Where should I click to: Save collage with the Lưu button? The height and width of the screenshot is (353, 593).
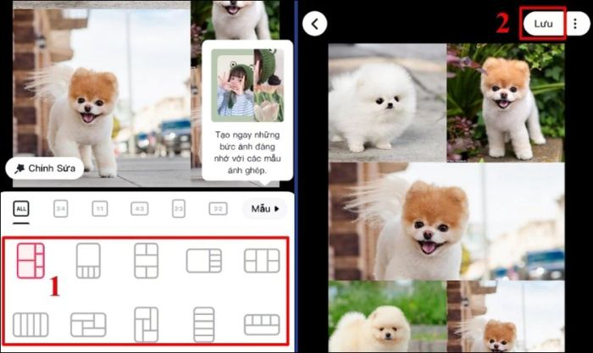(x=543, y=24)
